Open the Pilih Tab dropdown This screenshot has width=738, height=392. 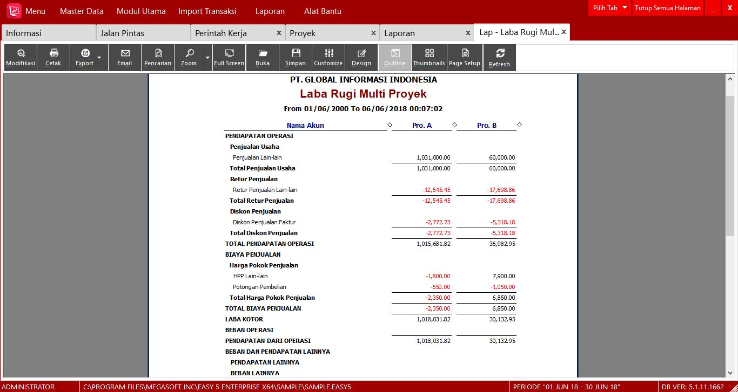609,8
